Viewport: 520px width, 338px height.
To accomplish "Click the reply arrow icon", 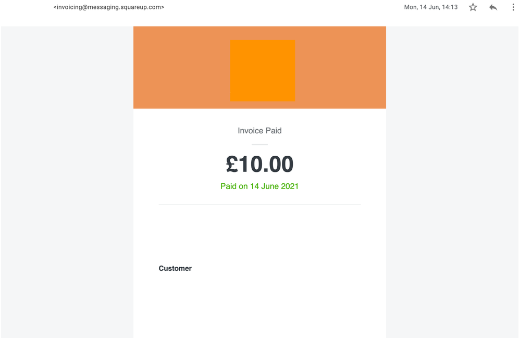I will [x=493, y=7].
